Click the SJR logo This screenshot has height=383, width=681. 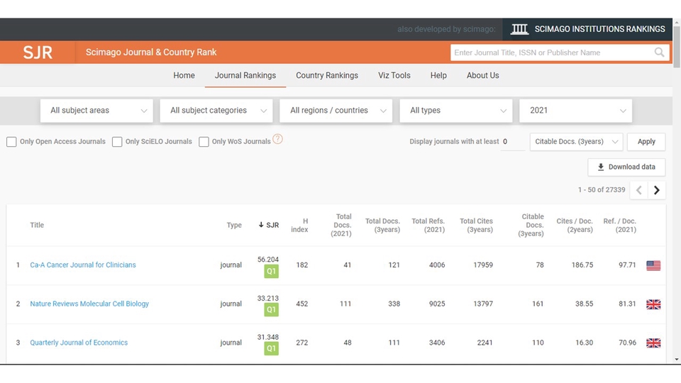pos(38,52)
